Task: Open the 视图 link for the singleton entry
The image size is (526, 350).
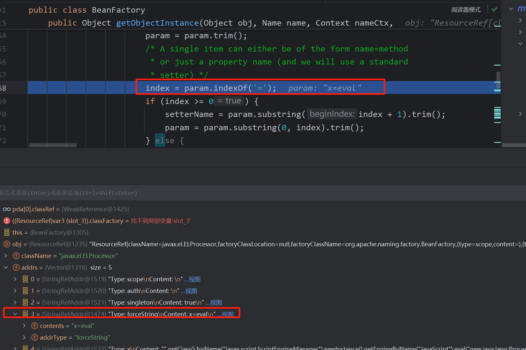Action: tap(216, 303)
